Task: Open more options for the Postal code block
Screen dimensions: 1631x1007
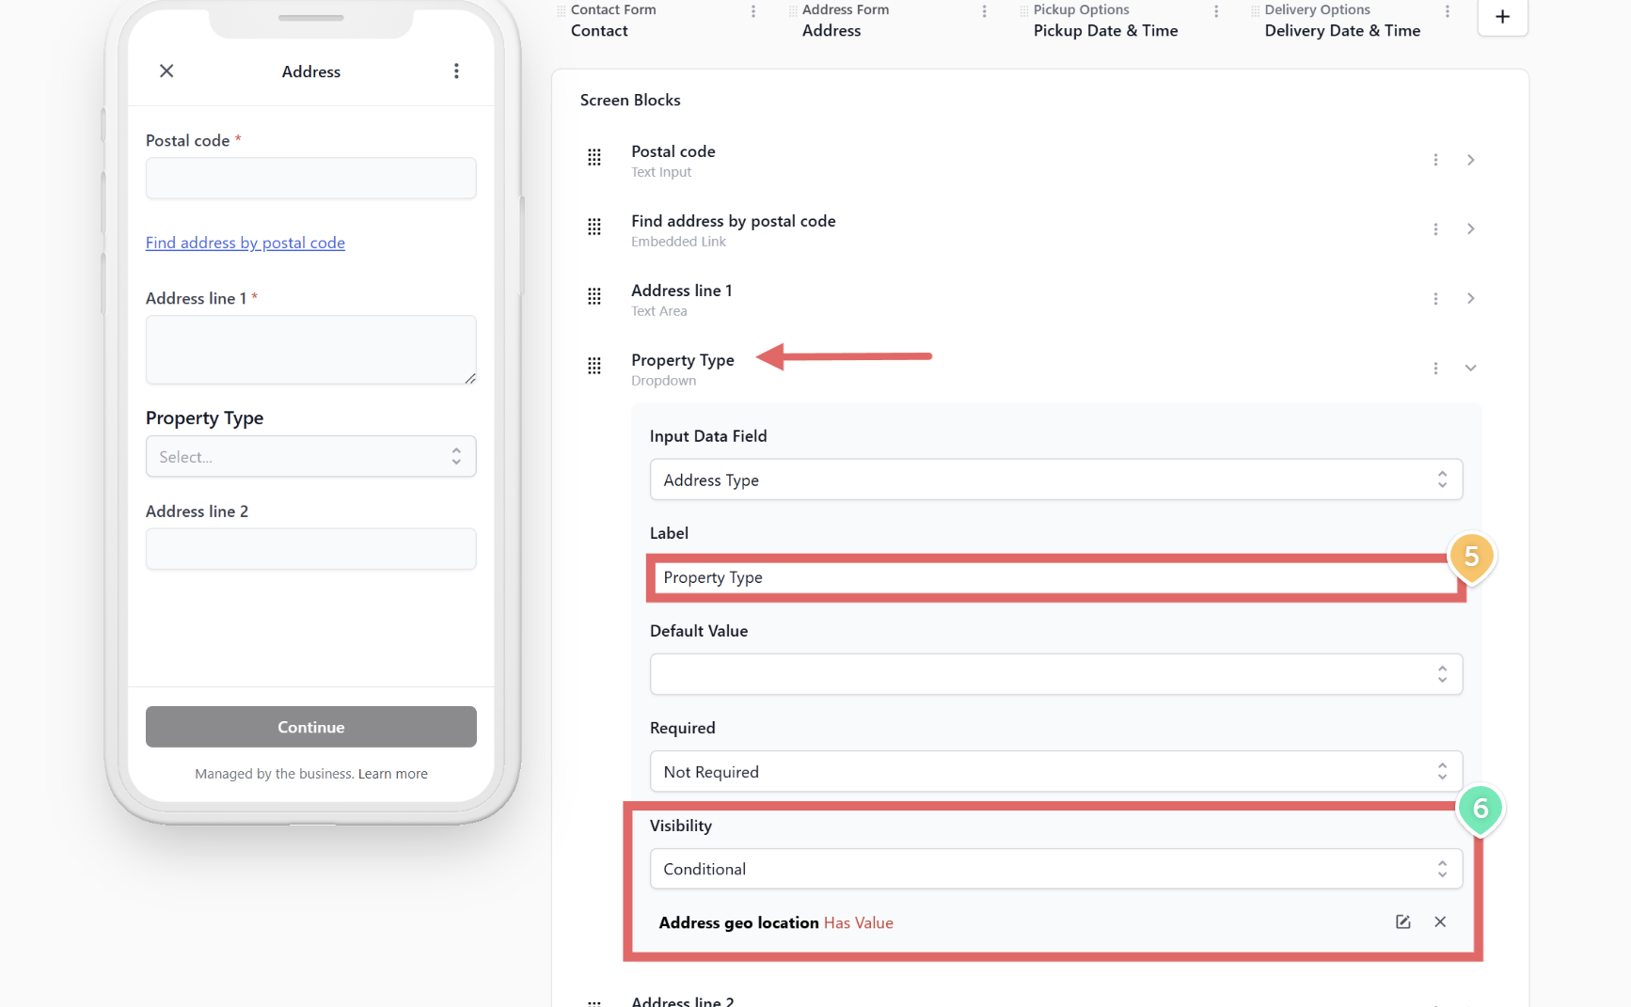Action: [x=1435, y=160]
